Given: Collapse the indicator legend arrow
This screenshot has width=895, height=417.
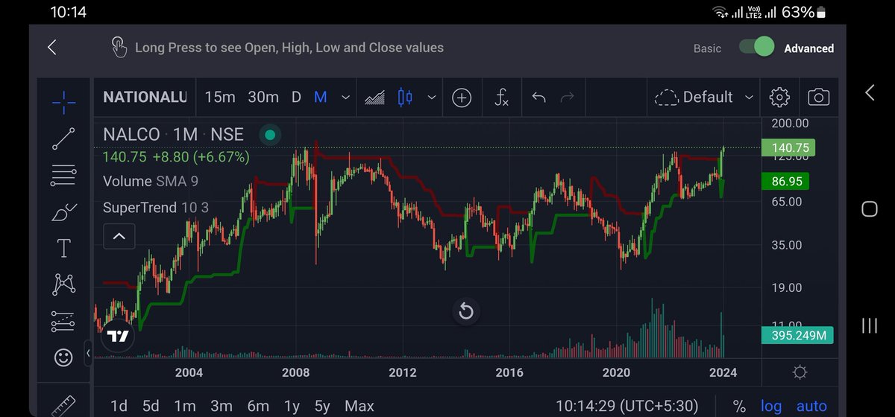Looking at the screenshot, I should click(x=119, y=236).
